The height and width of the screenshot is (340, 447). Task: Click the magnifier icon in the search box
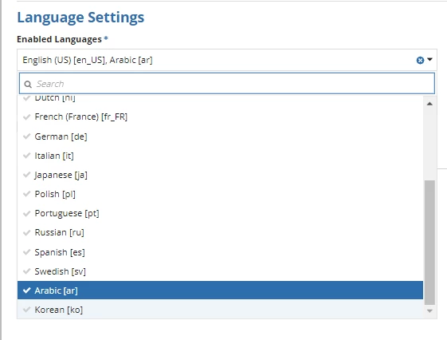coord(28,85)
